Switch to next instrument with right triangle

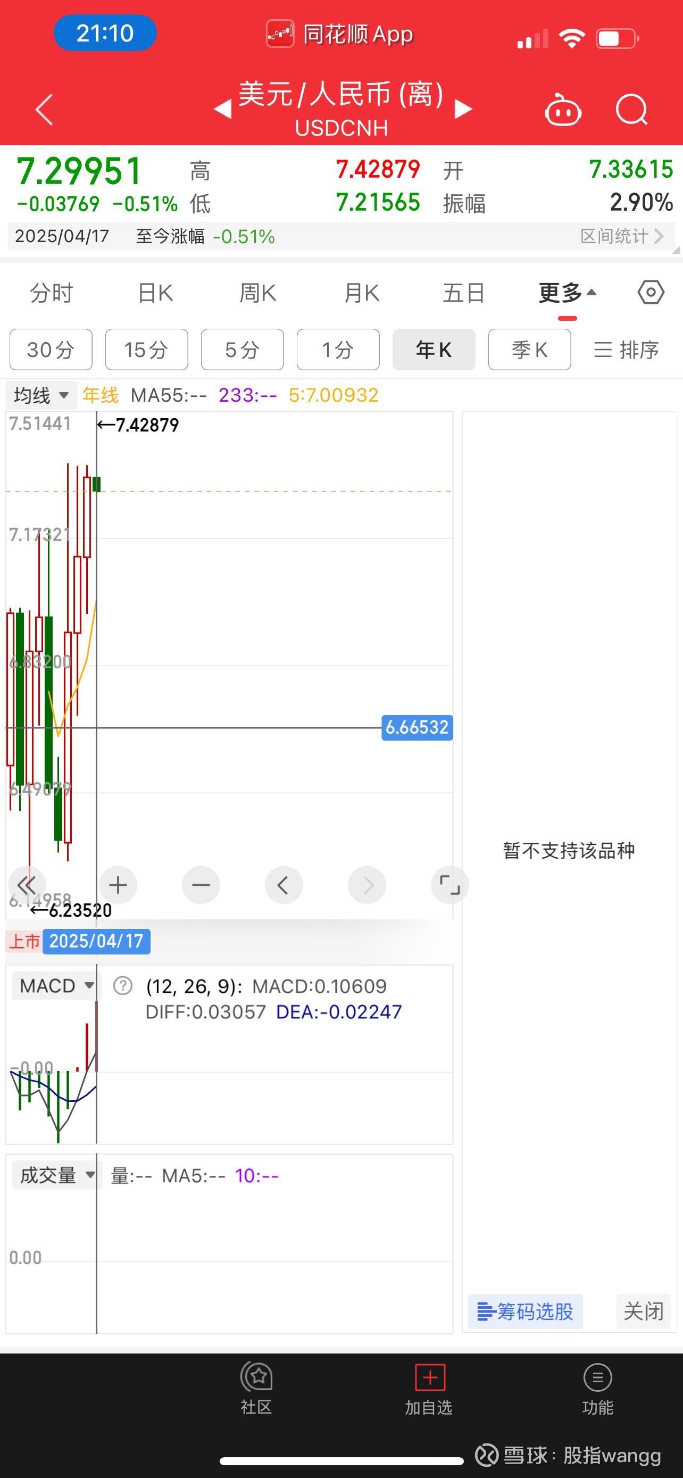[463, 109]
